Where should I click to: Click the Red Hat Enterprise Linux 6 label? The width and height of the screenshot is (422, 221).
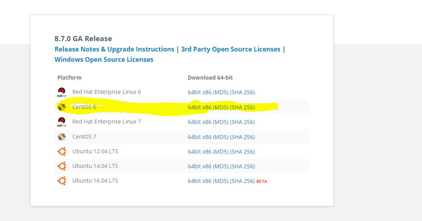point(107,92)
